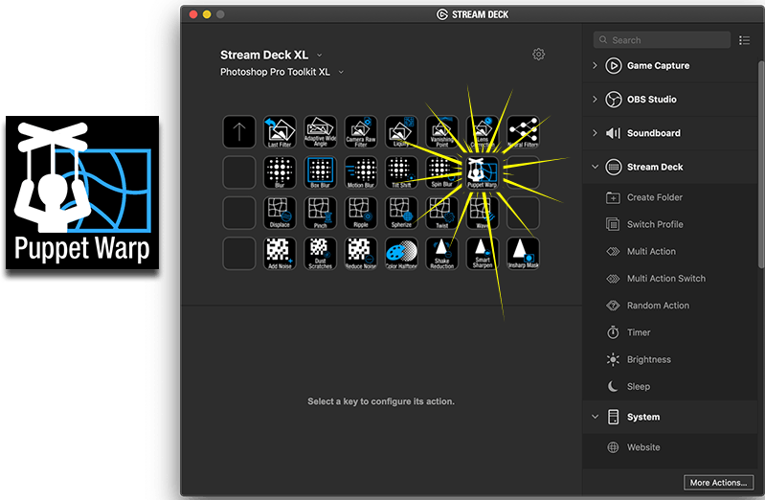Click the Box Blur key
765x500 pixels.
pos(320,172)
